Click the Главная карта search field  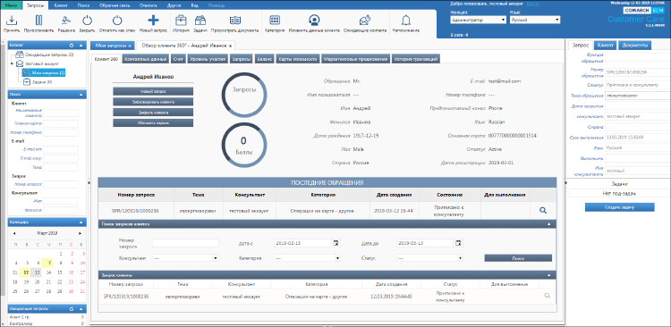[x=61, y=124]
